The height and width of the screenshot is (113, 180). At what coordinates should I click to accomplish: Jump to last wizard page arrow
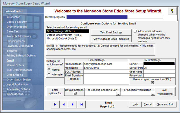pyautogui.click(x=81, y=104)
